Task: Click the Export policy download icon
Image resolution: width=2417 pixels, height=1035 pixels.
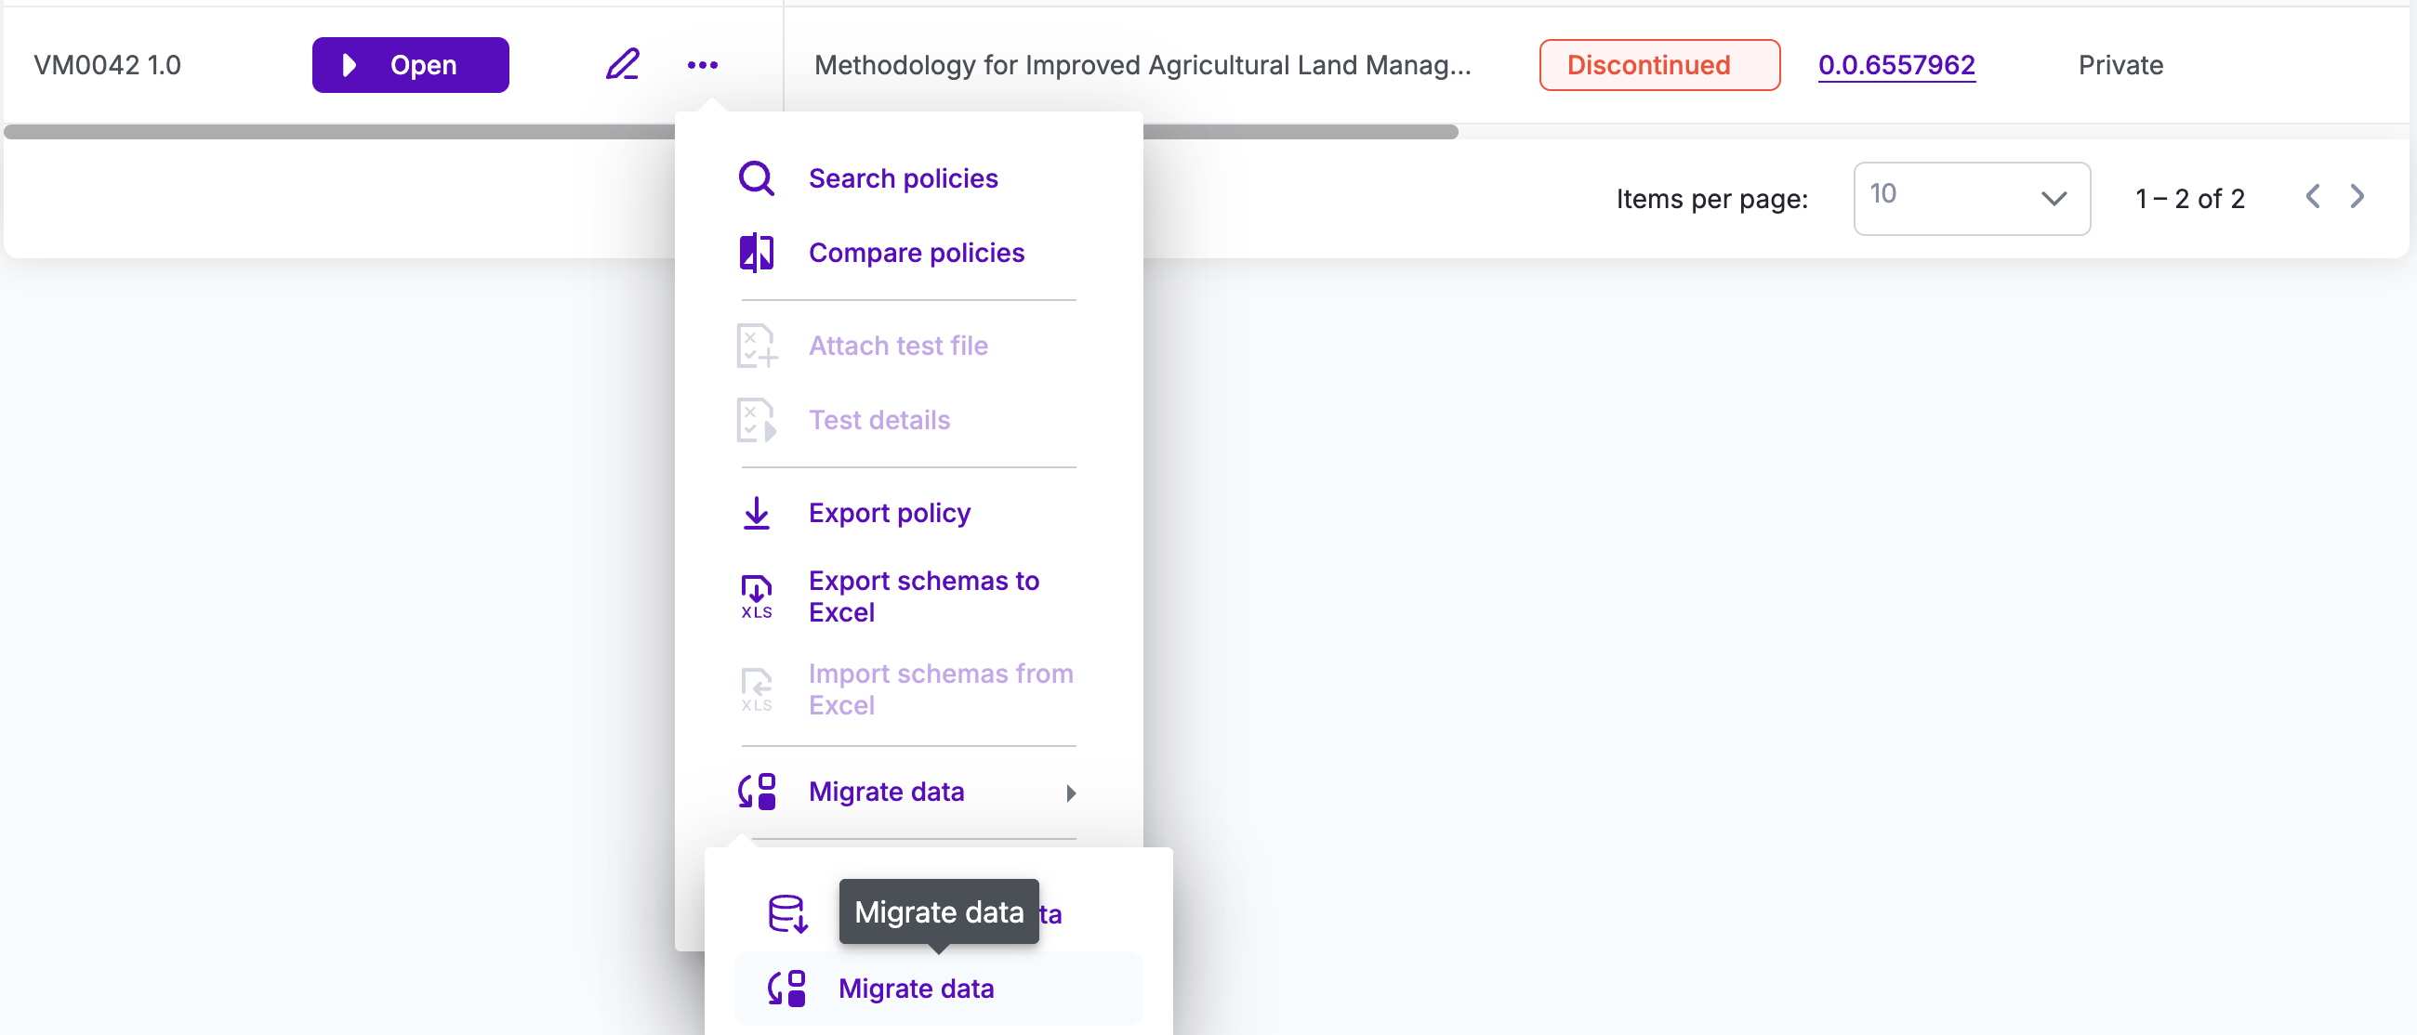Action: coord(757,513)
